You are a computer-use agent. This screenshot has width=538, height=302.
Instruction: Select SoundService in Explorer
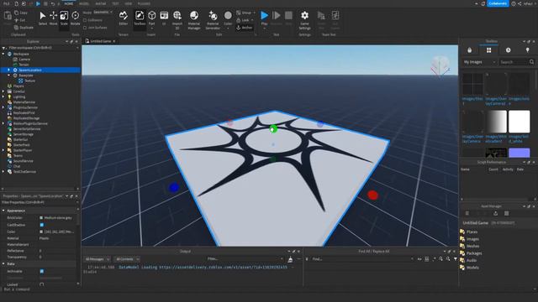click(23, 161)
